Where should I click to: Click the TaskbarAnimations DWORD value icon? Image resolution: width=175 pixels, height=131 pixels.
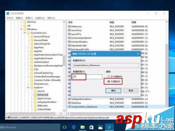pos(69,99)
